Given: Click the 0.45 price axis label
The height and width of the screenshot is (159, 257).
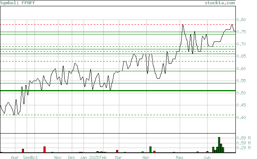Looking at the screenshot, I should coord(241,105).
